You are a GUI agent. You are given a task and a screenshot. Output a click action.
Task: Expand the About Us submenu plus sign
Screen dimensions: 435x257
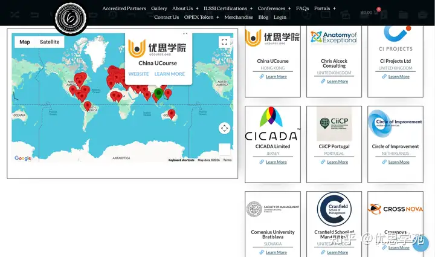pyautogui.click(x=197, y=8)
